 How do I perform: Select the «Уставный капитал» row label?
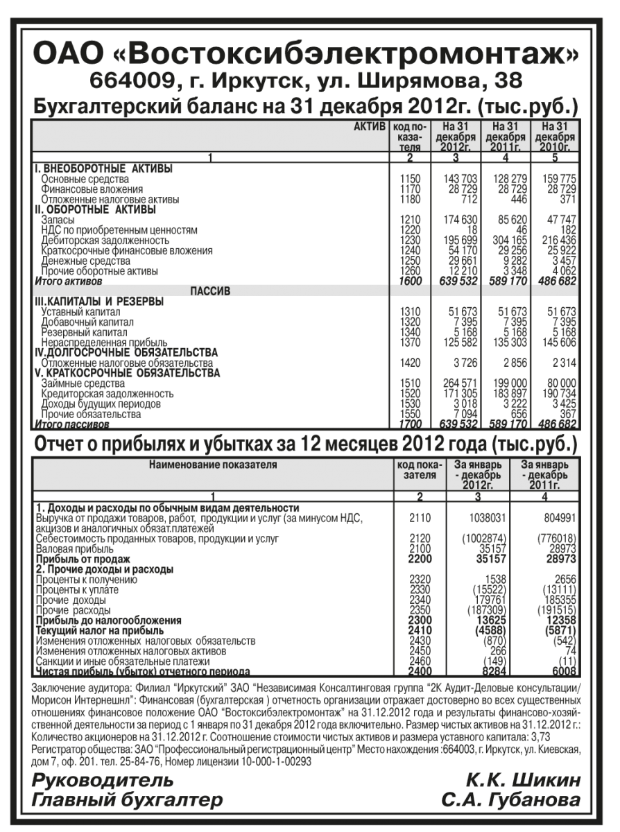(83, 312)
